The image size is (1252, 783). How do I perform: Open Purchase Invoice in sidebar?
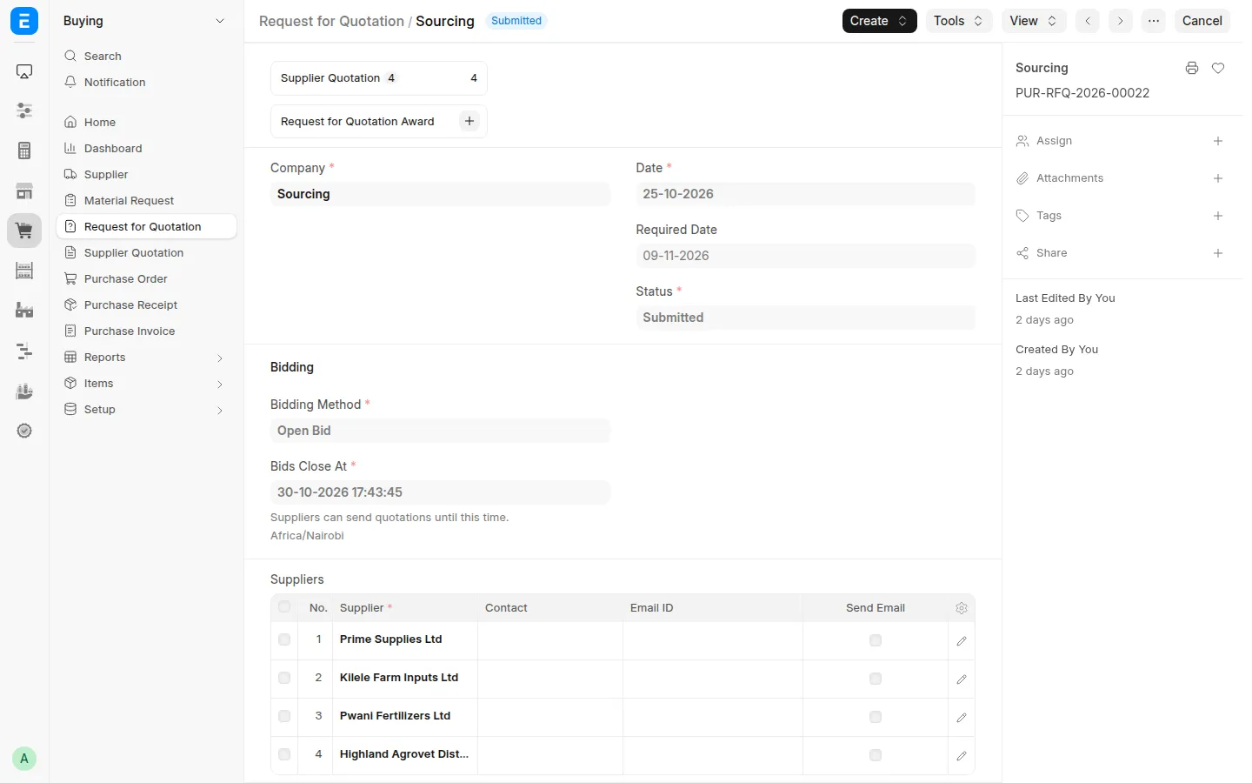(x=146, y=331)
